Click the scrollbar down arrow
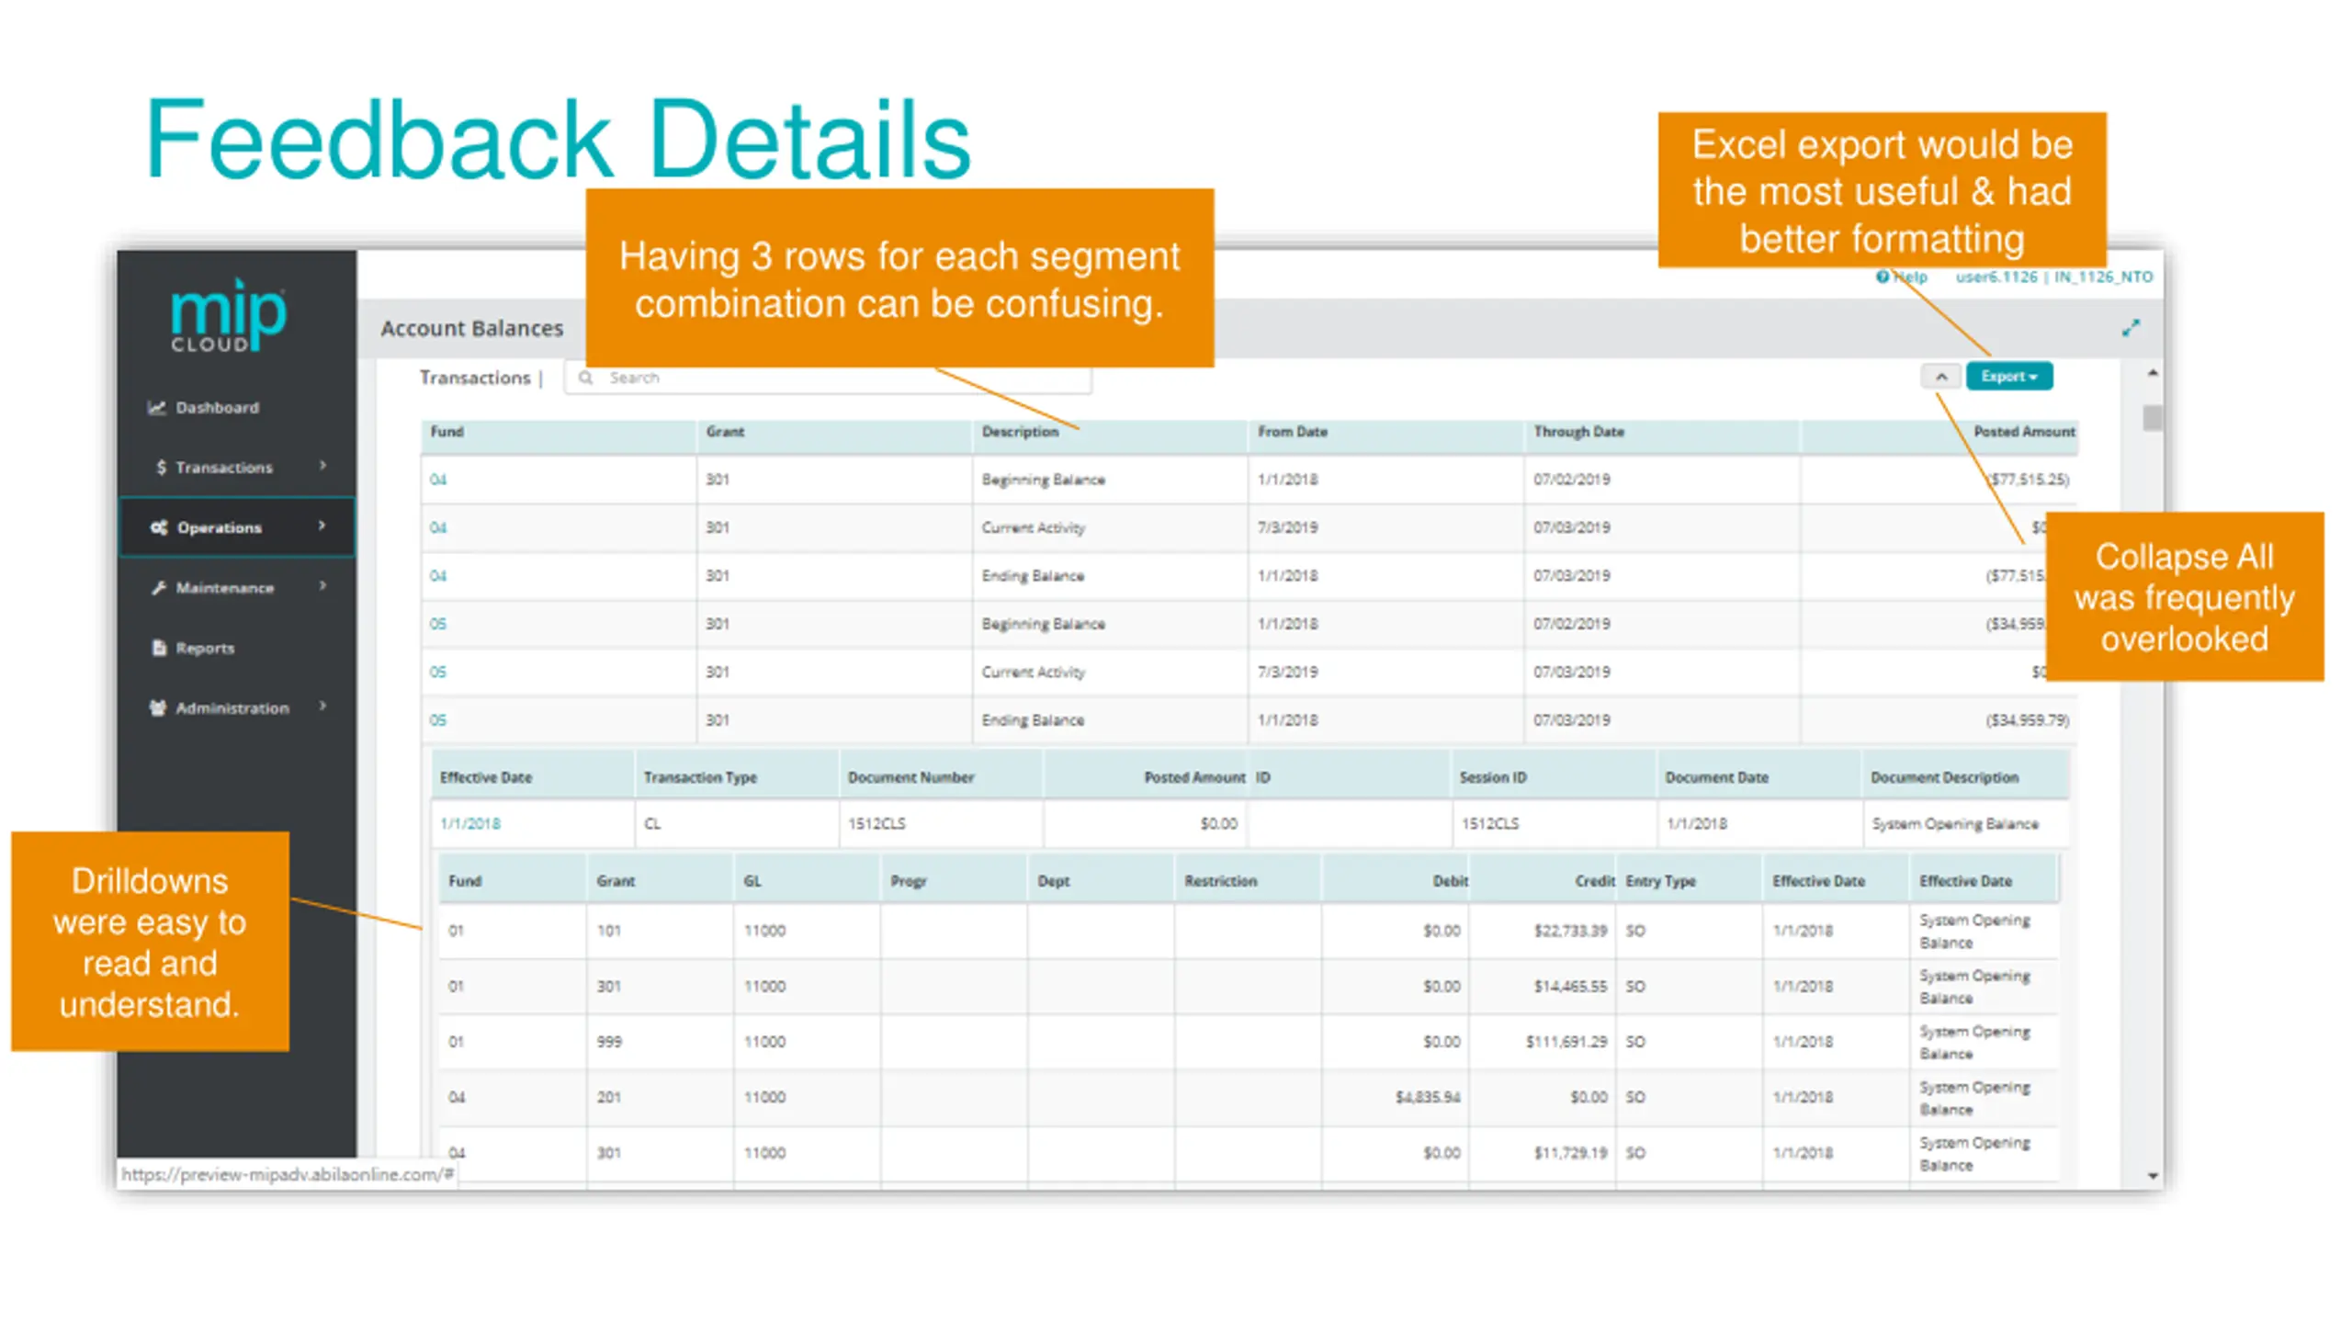The image size is (2352, 1323). pyautogui.click(x=2152, y=1175)
